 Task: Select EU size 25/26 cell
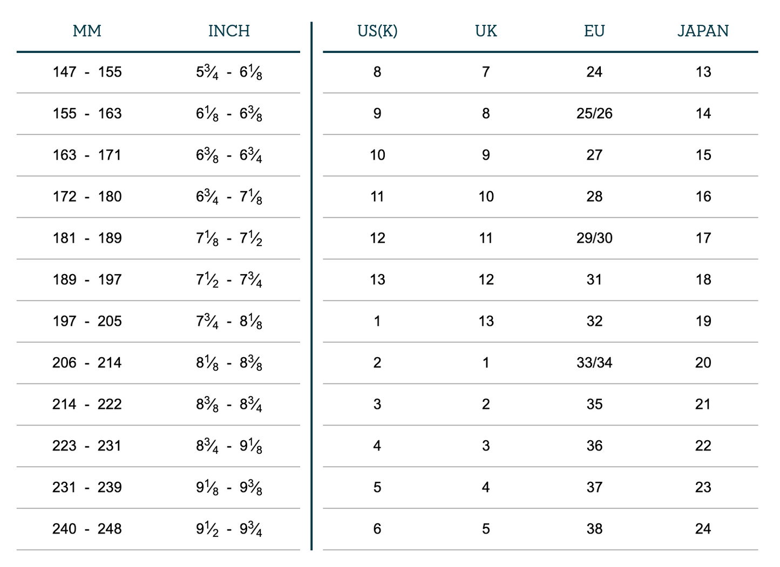pyautogui.click(x=594, y=114)
